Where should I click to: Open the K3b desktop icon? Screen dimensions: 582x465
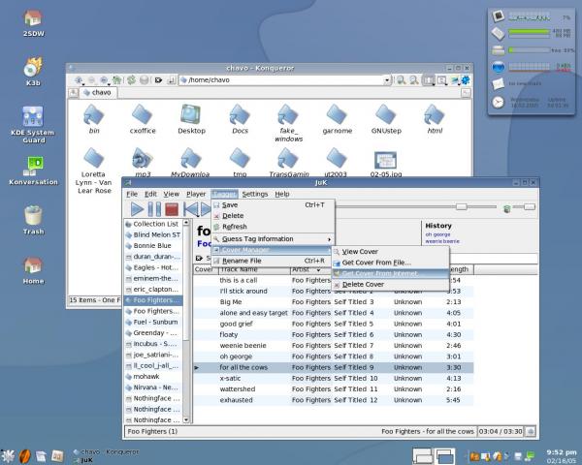(33, 72)
